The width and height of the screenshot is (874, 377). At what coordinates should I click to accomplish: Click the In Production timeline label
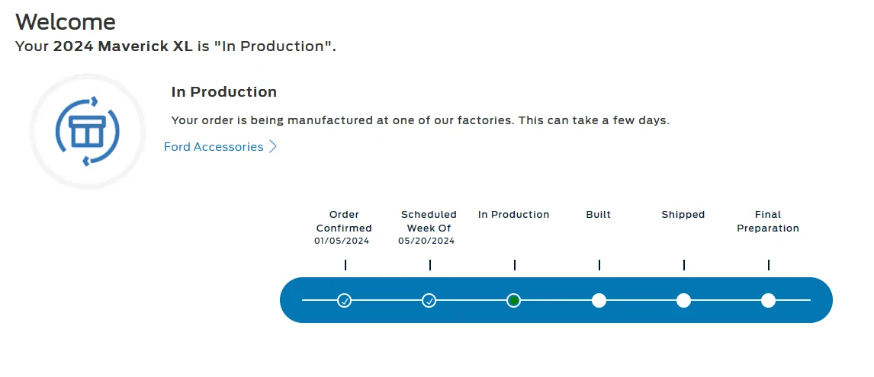[x=513, y=214]
